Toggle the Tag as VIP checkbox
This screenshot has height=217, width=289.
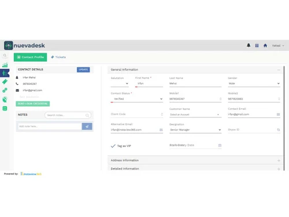[113, 146]
